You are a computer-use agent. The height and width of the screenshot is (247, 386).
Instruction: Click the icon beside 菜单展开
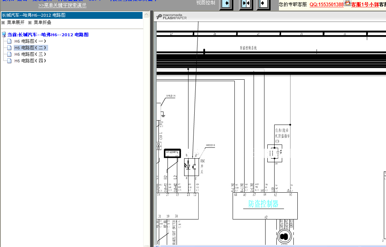point(3,23)
